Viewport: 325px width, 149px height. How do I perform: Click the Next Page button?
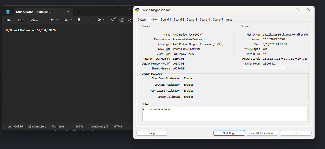[229, 133]
